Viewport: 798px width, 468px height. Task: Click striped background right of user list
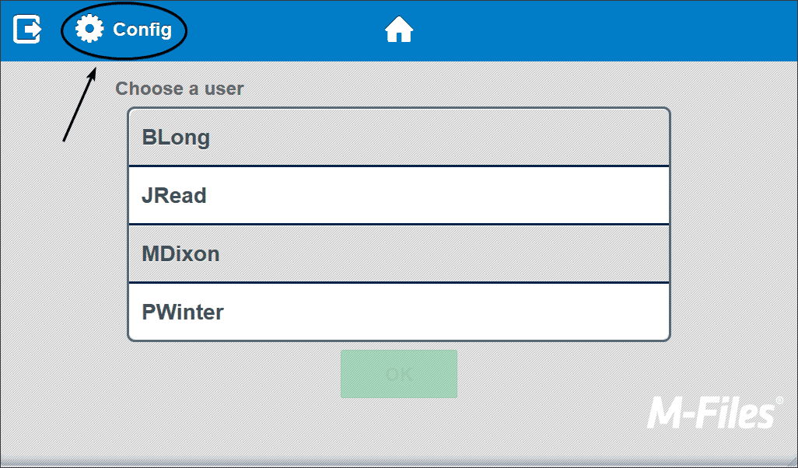(x=731, y=225)
